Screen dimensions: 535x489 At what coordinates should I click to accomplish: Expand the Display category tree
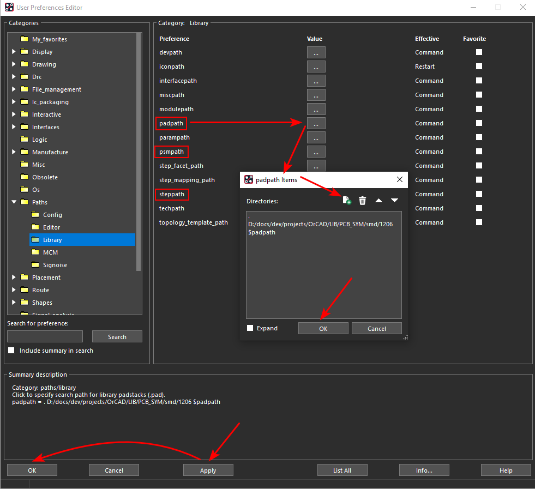pyautogui.click(x=14, y=52)
